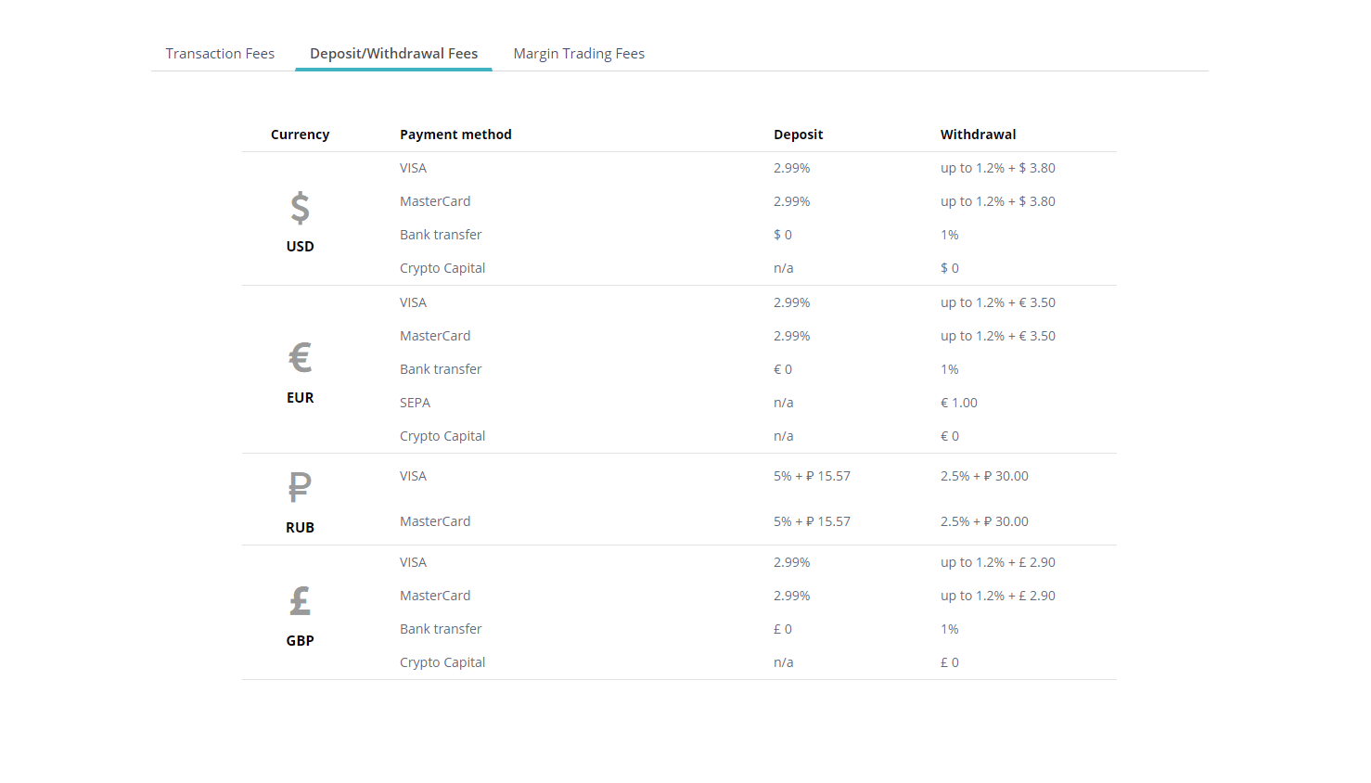Select the USD currency label
Viewport: 1371px width, 783px height.
(300, 247)
